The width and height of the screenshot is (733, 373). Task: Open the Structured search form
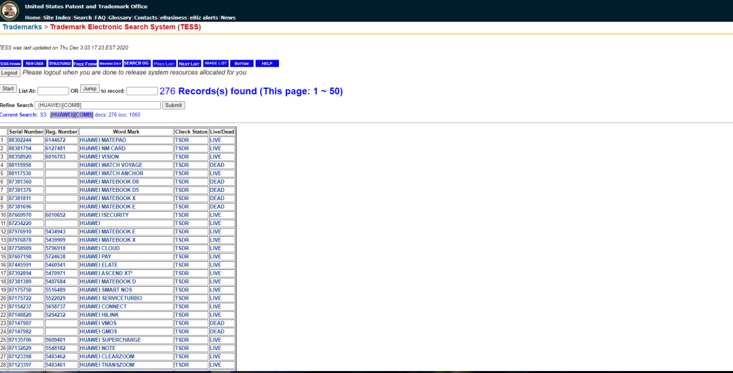tap(60, 64)
